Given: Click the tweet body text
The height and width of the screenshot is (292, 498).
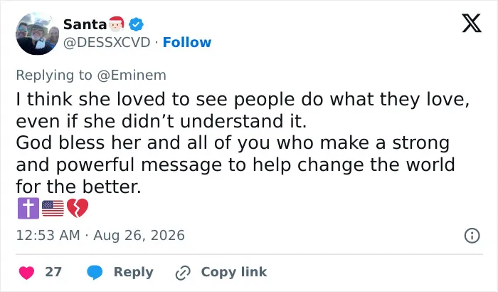Looking at the screenshot, I should (243, 143).
